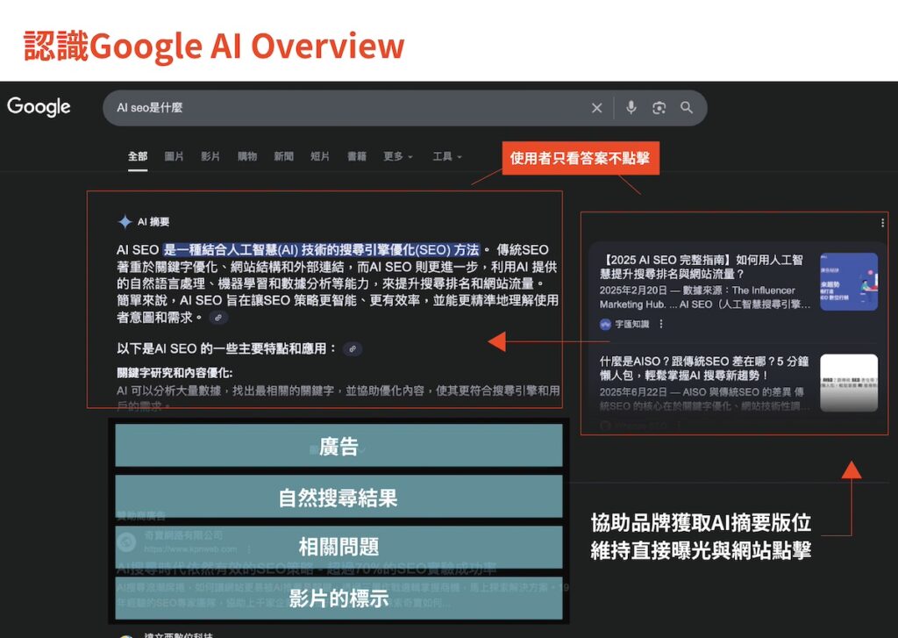Screen dimensions: 898x638
Task: Start voice search with microphone icon
Action: (x=631, y=107)
